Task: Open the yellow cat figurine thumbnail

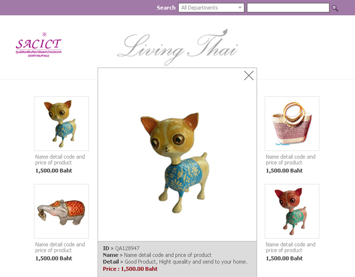Action: 62,123
